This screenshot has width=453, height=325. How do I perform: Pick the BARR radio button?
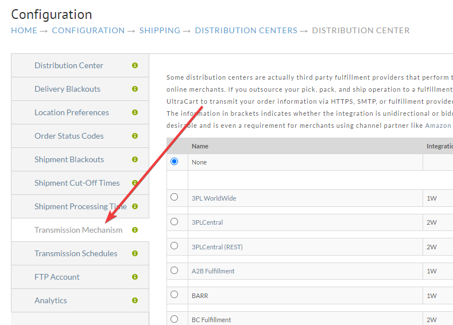pos(174,295)
